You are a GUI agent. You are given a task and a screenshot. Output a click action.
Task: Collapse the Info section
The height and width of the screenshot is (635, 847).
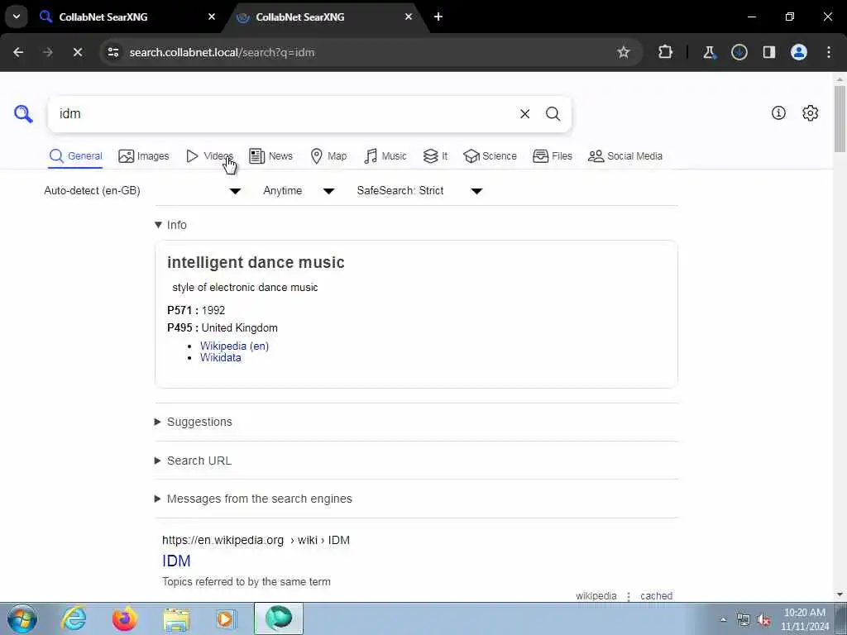[x=170, y=225]
